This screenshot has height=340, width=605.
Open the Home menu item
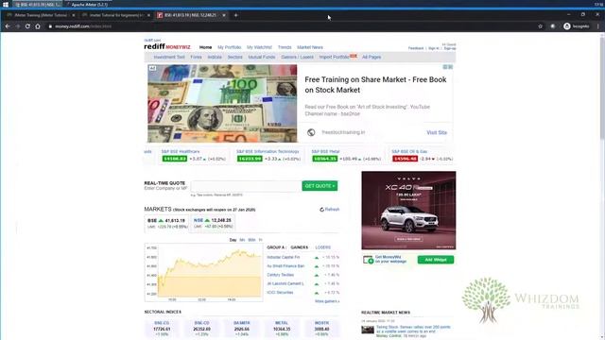click(205, 47)
